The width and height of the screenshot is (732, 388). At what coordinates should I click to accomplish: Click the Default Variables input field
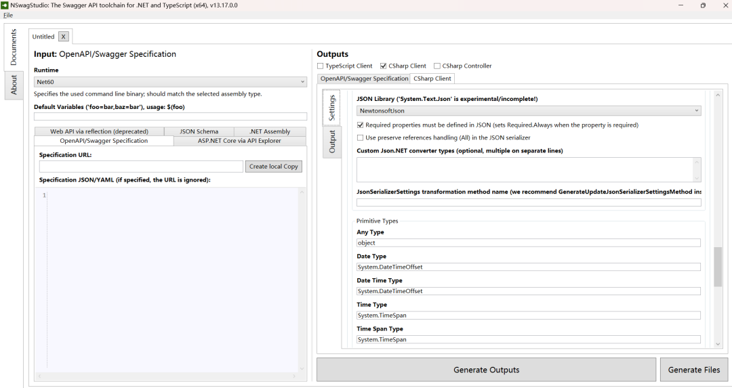pyautogui.click(x=170, y=116)
